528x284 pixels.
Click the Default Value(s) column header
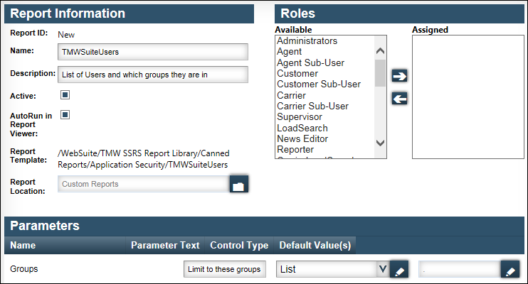(x=315, y=246)
